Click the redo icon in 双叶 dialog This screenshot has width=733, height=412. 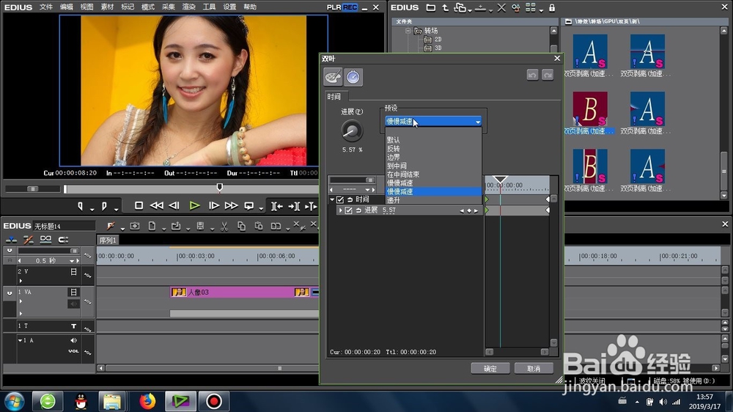[x=548, y=75]
